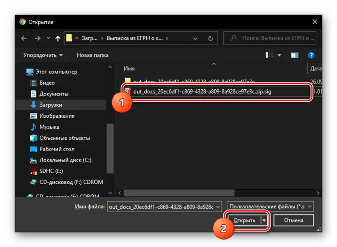Click the Этот компьютер monitor icon
Viewport: 337px width, 247px height.
30,72
